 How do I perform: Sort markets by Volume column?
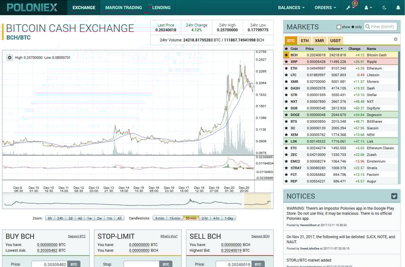pyautogui.click(x=335, y=49)
